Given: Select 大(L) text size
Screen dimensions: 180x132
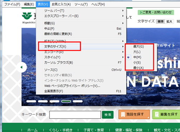Looking at the screenshot, I should click(141, 52).
